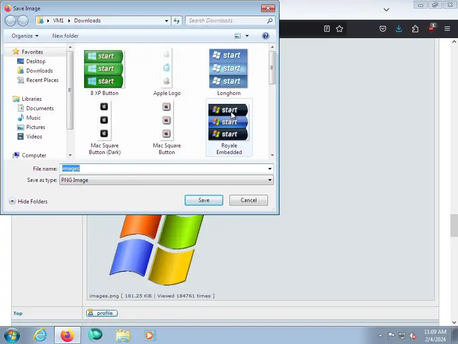Click the muted volume tray icon
The height and width of the screenshot is (344, 458).
click(x=413, y=335)
